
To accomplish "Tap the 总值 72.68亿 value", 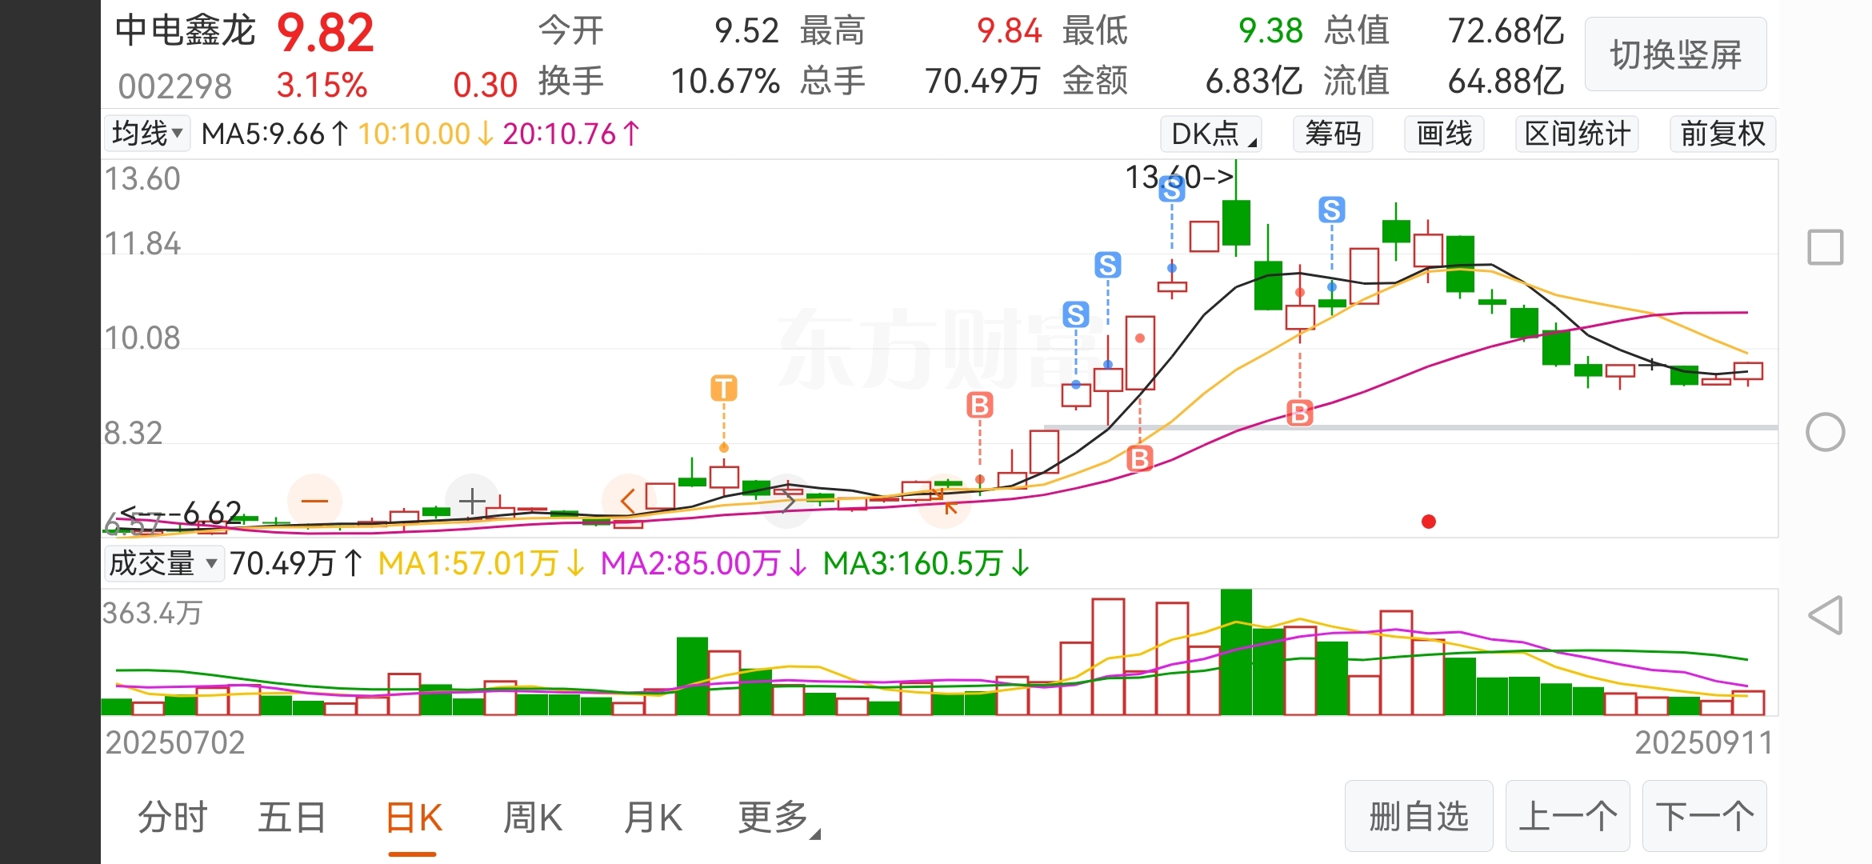I will [x=1506, y=31].
